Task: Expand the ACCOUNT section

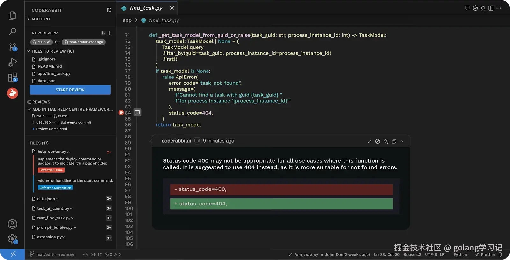Action: point(41,19)
